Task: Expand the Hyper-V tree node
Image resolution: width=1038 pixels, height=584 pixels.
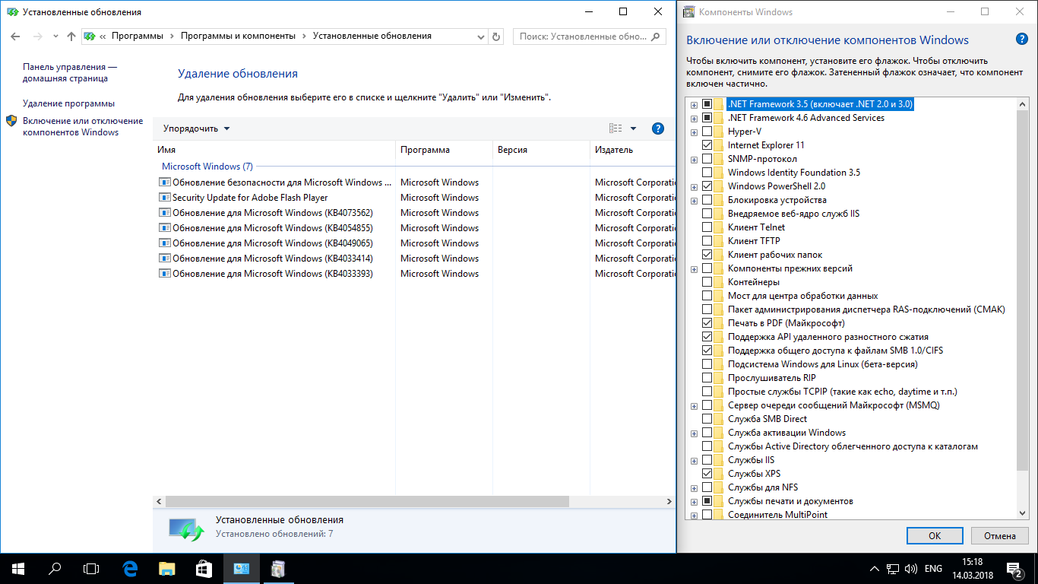Action: pyautogui.click(x=694, y=132)
